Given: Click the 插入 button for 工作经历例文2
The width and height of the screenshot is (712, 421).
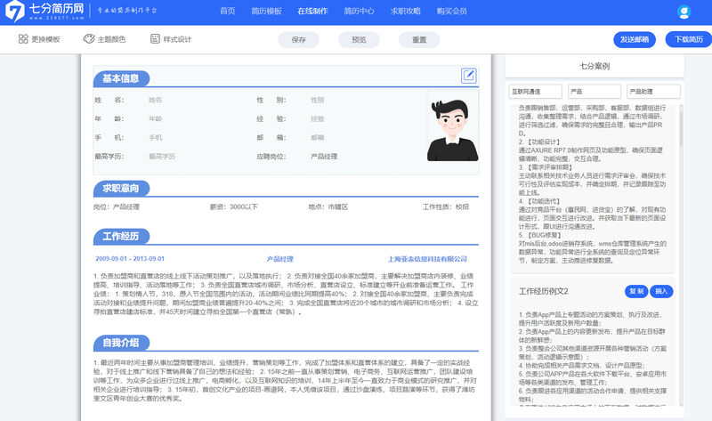Looking at the screenshot, I should coord(661,291).
